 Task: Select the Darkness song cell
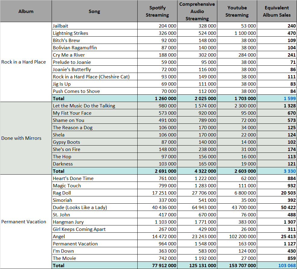[x=94, y=164]
